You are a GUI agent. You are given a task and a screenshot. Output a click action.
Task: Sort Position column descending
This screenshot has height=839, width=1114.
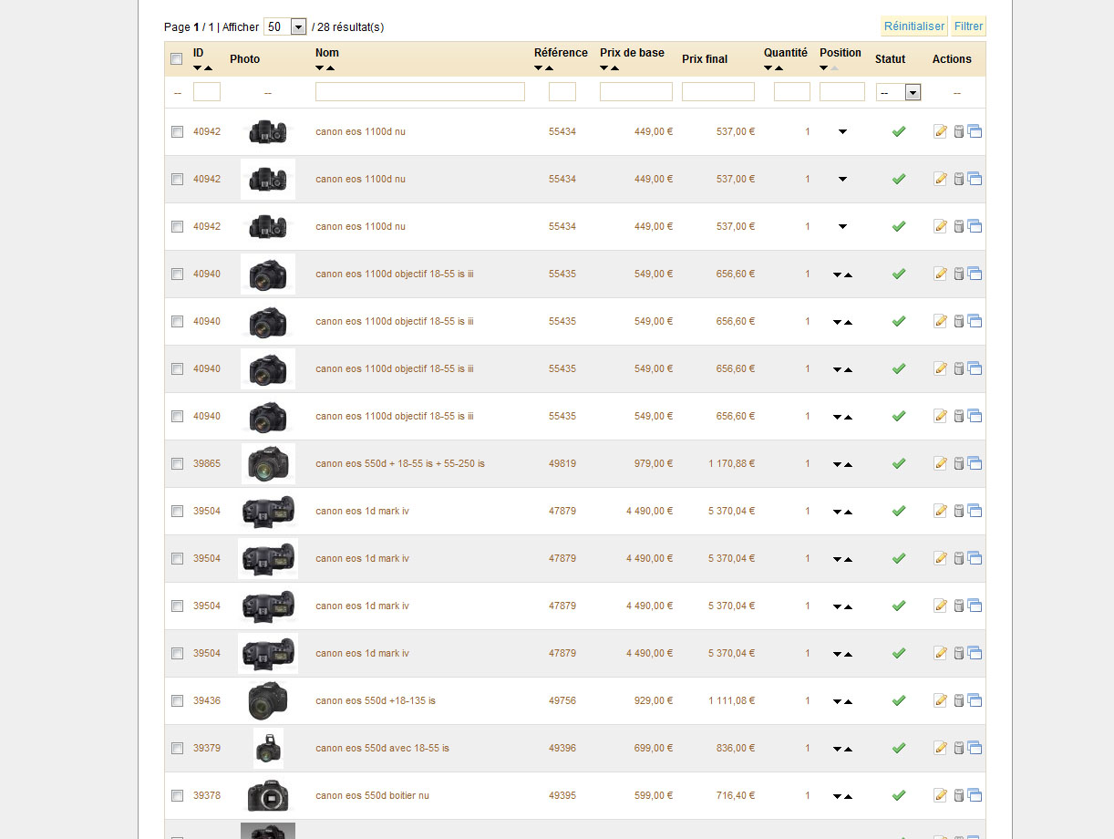[824, 68]
